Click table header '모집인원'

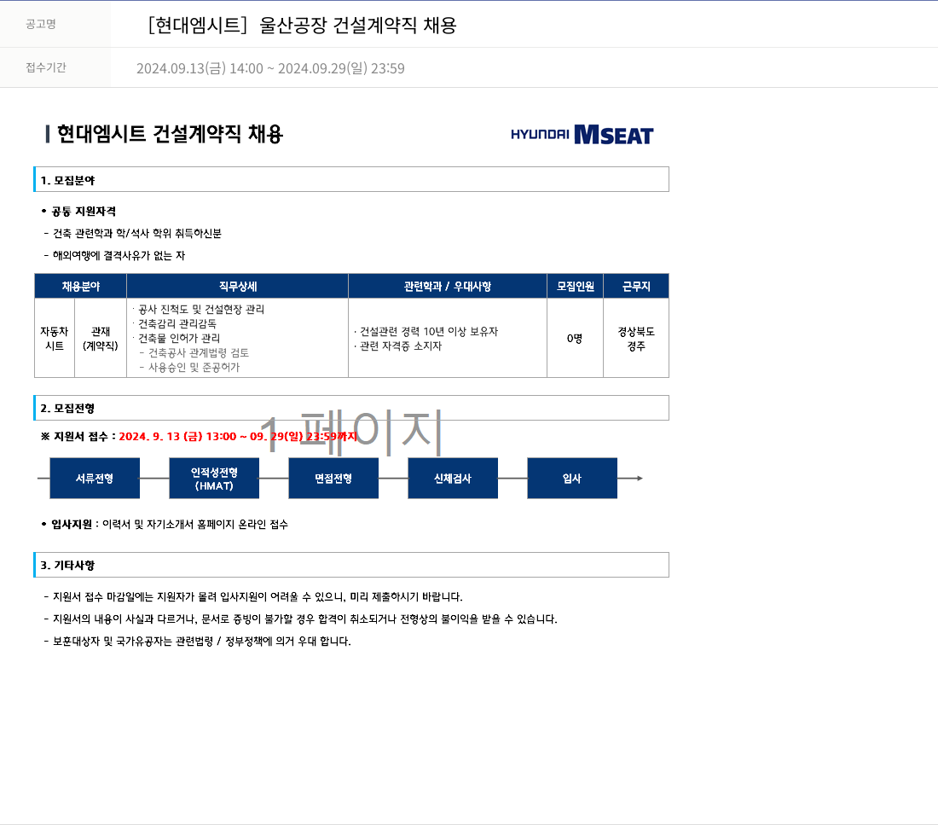click(576, 286)
